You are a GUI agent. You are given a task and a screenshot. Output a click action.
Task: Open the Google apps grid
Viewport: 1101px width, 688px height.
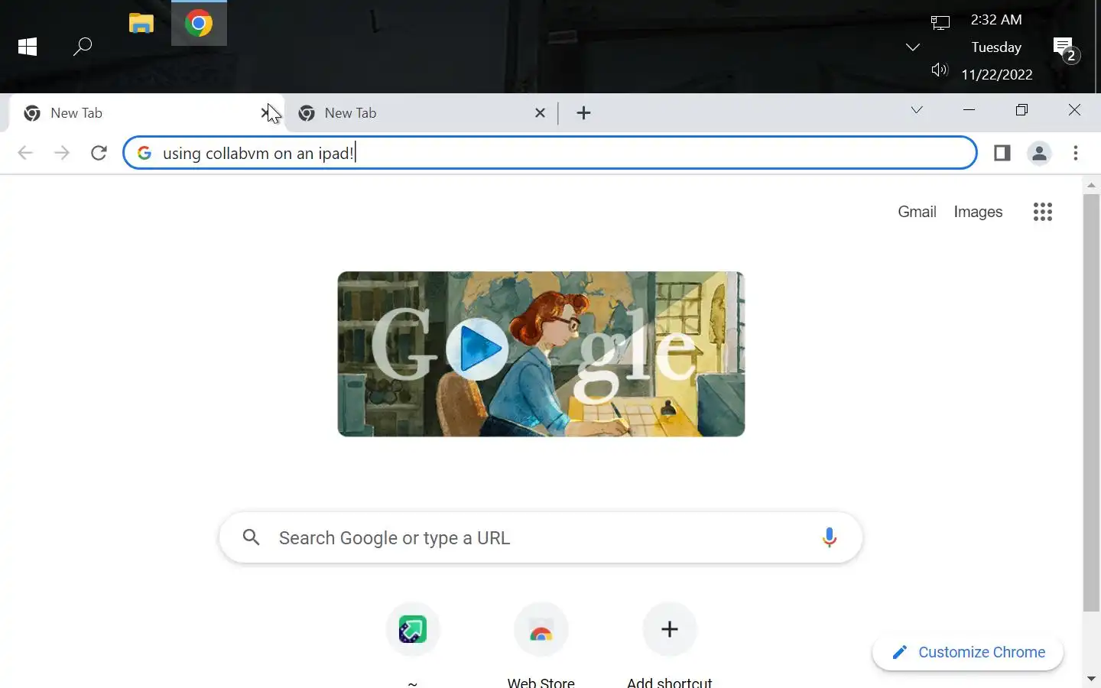(x=1043, y=212)
